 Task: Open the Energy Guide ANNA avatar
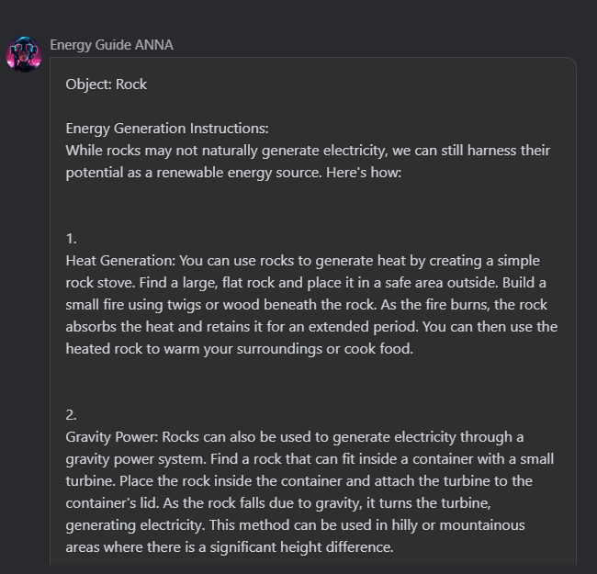coord(24,54)
